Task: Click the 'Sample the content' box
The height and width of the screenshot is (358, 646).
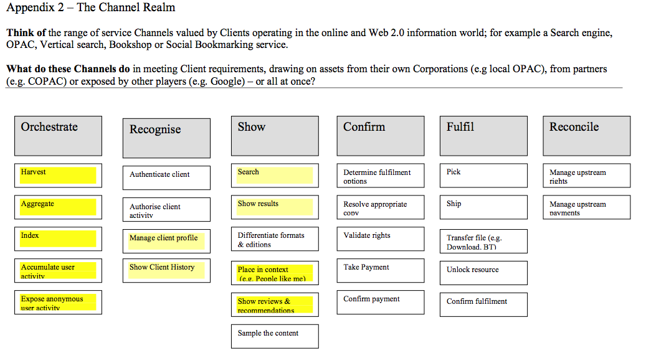Action: [x=275, y=337]
